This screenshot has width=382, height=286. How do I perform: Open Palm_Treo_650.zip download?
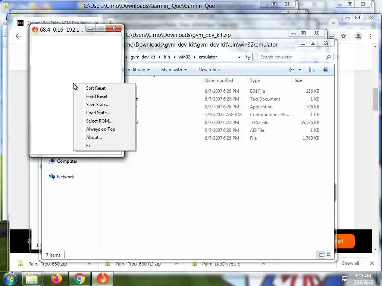47,264
